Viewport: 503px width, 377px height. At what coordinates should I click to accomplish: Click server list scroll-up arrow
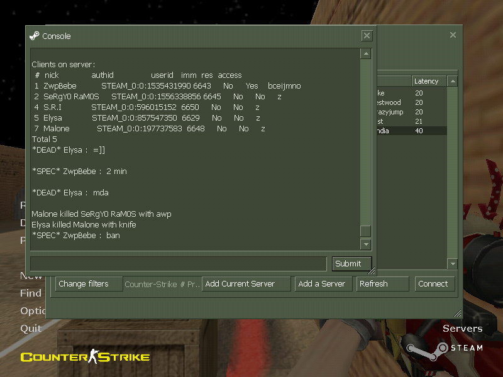451,81
